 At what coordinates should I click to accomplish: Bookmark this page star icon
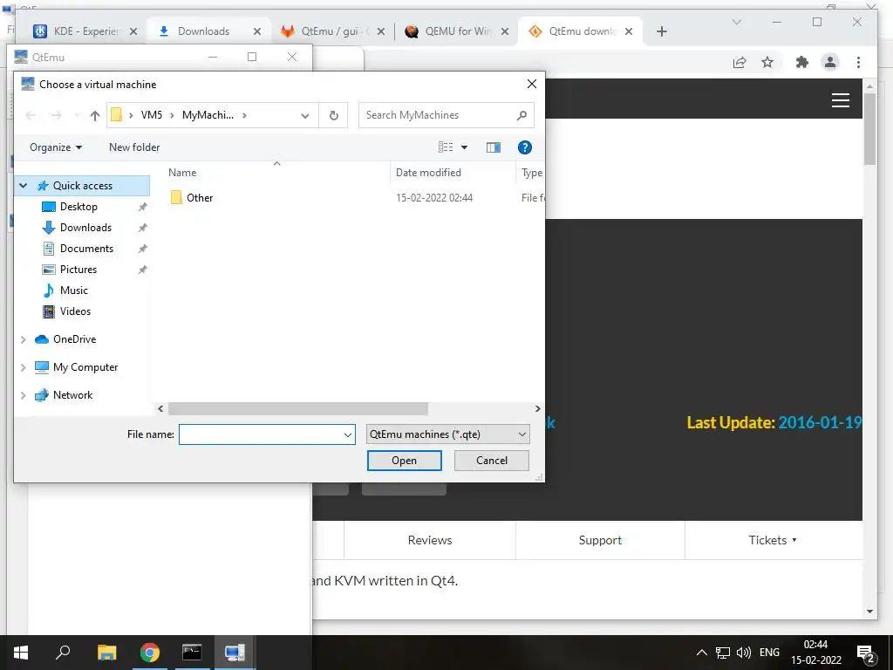pyautogui.click(x=767, y=62)
